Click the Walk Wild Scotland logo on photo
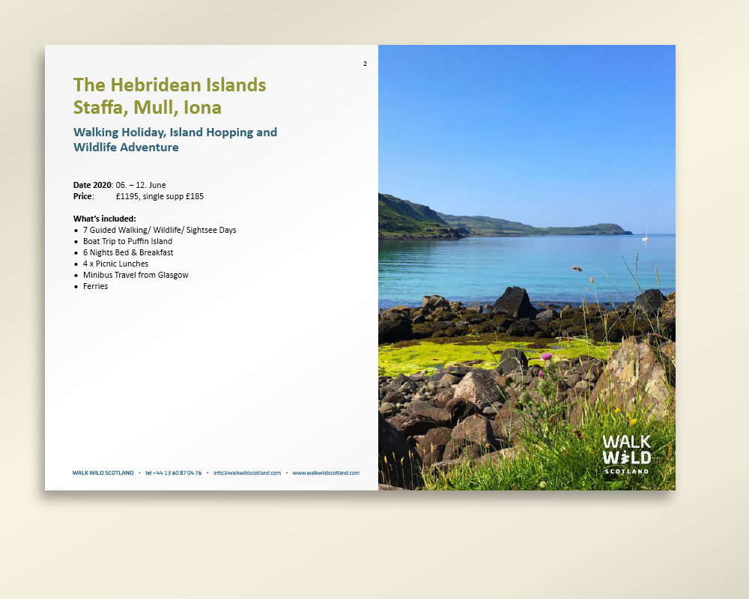 626,454
